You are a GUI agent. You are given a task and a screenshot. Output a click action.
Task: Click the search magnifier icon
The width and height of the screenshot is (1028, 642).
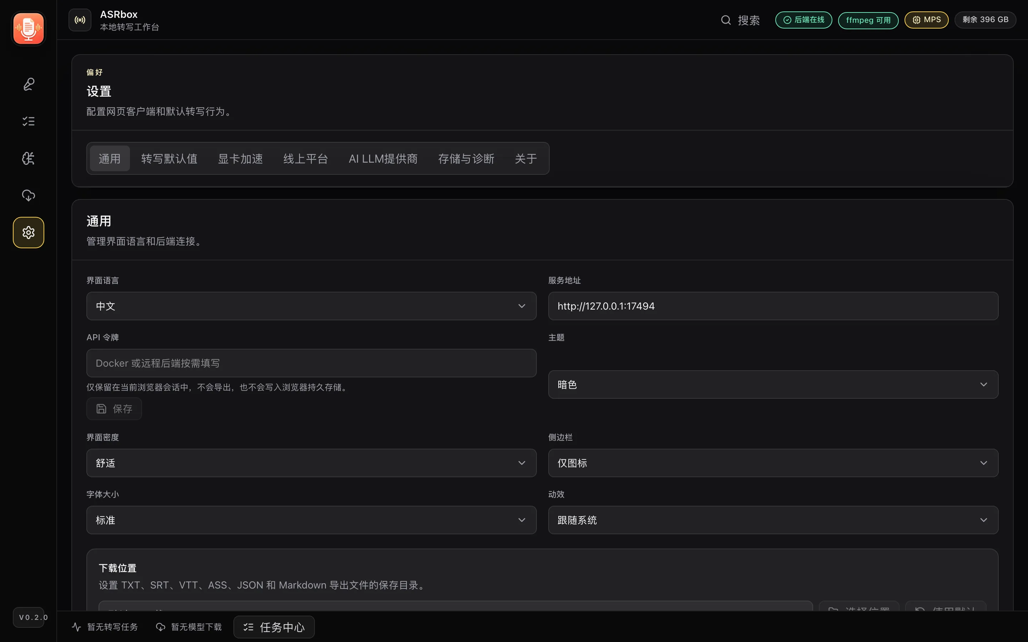(726, 20)
